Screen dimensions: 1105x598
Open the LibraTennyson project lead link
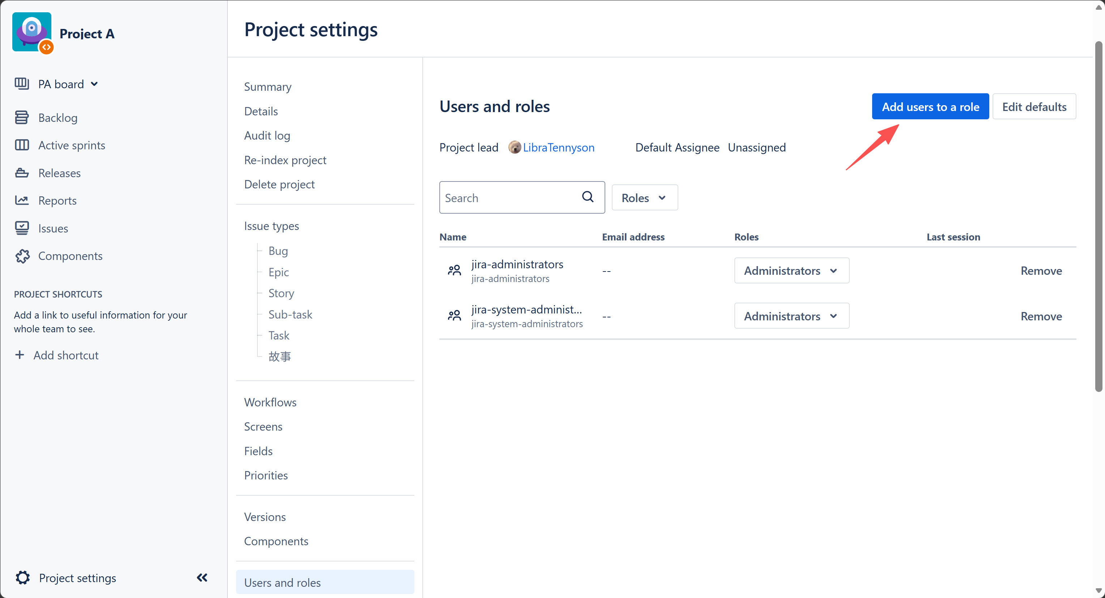[x=558, y=147]
